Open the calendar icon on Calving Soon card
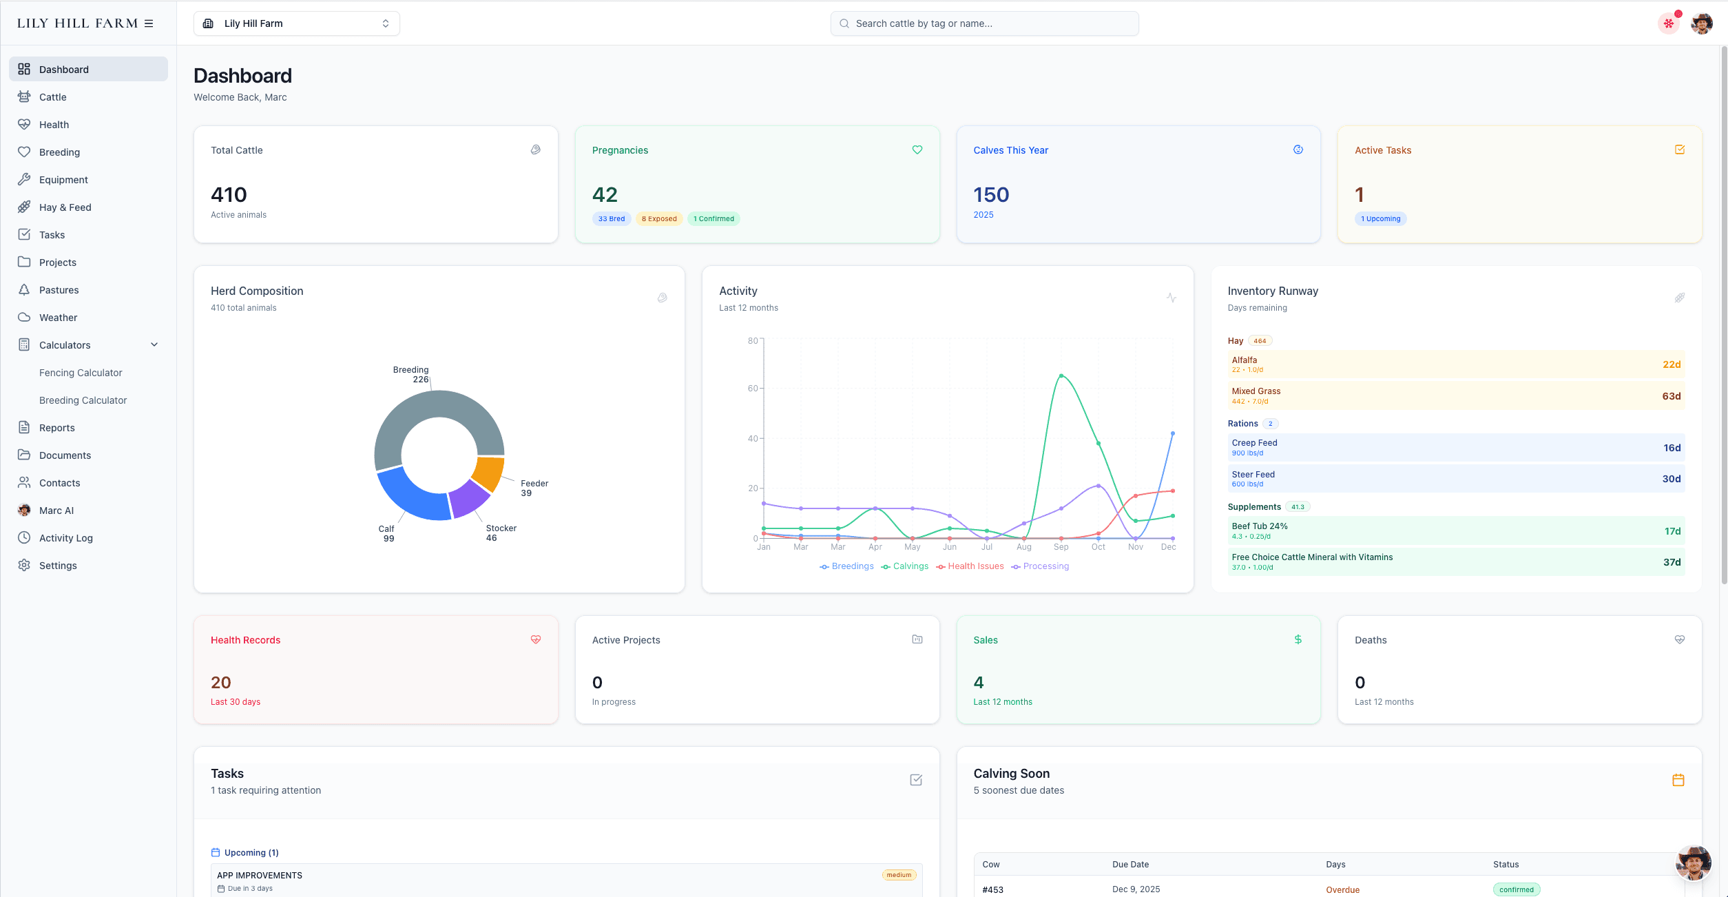Viewport: 1728px width, 897px height. [x=1678, y=780]
